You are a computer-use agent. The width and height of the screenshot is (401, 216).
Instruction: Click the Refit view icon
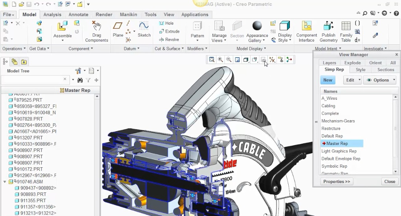(212, 60)
